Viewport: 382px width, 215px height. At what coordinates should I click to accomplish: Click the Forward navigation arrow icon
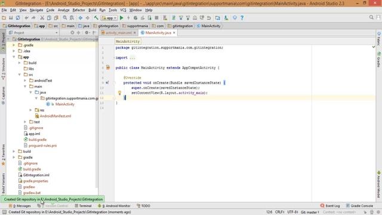(x=88, y=18)
